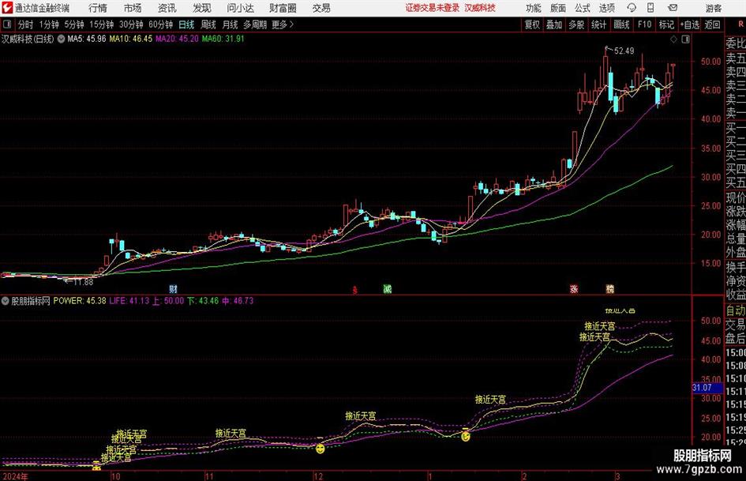Screen dimensions: 746x481
Task: Switch to the 1分钟 period tab
Action: [49, 24]
